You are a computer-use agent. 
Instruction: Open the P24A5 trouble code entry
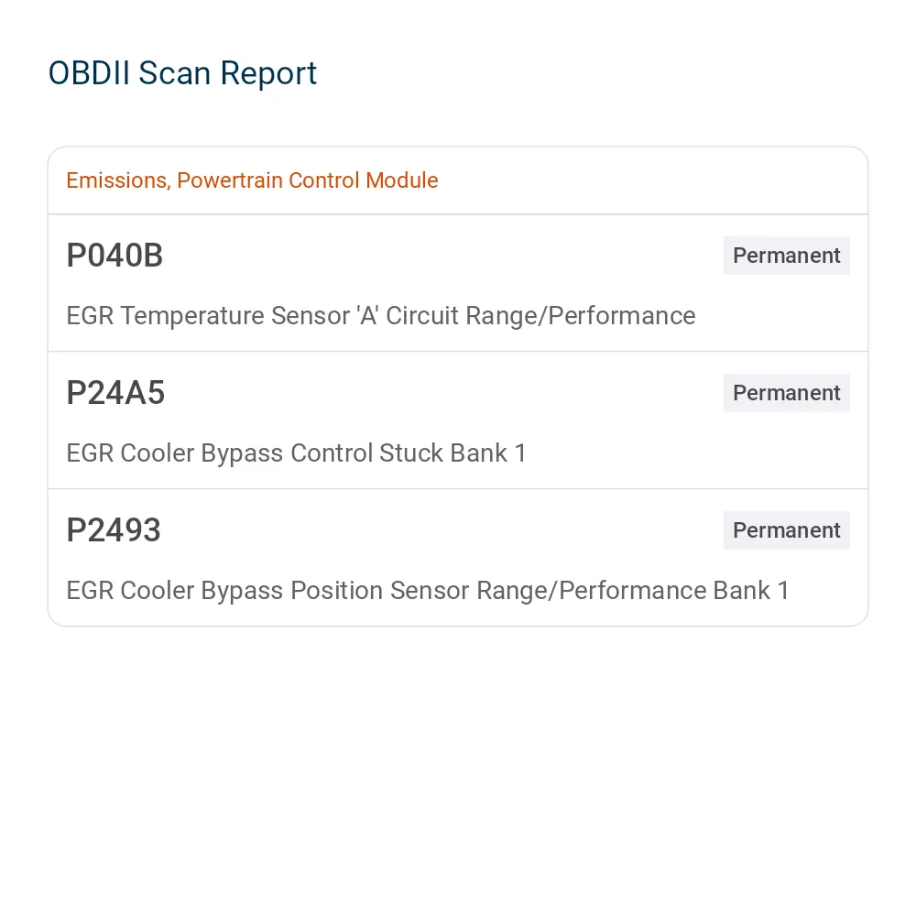(x=458, y=420)
